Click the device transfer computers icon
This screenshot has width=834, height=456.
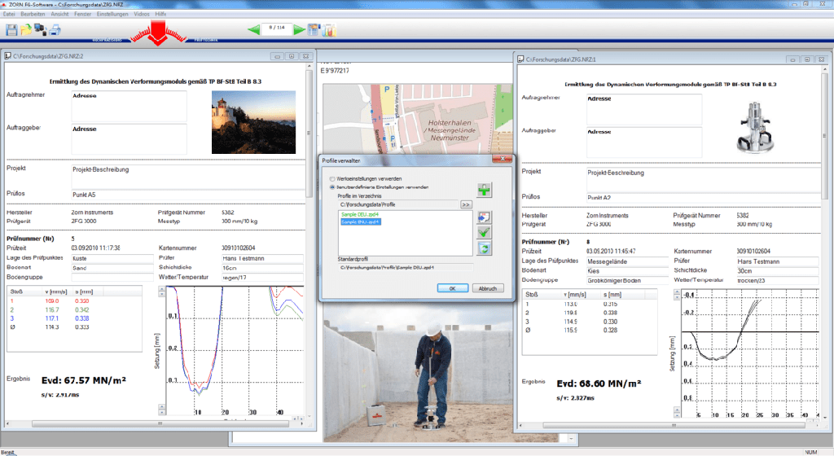[41, 30]
